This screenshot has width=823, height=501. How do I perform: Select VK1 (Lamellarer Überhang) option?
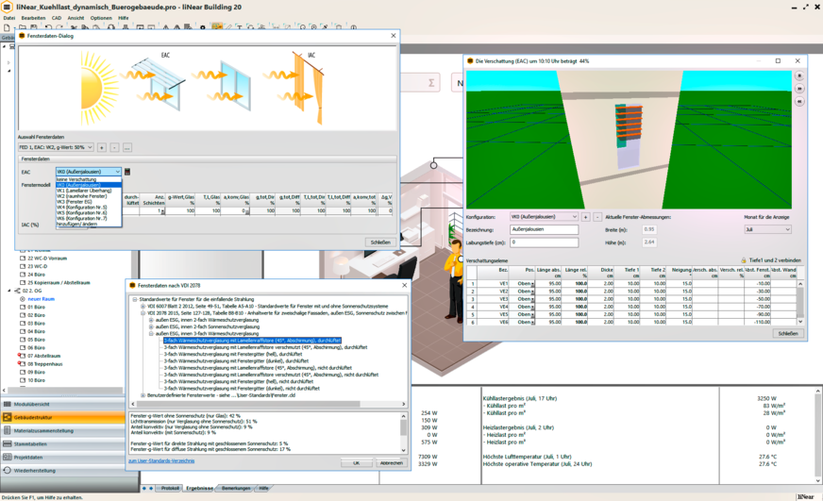(x=89, y=191)
